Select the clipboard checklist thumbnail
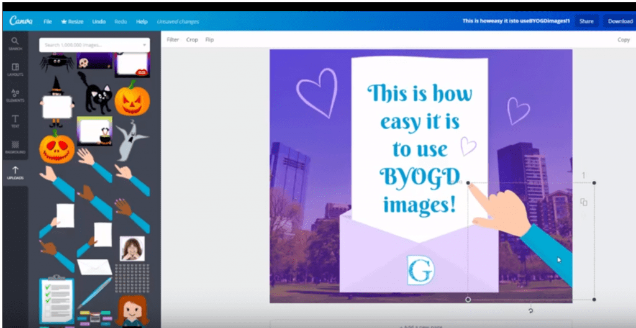Image resolution: width=636 pixels, height=328 pixels. [57, 299]
